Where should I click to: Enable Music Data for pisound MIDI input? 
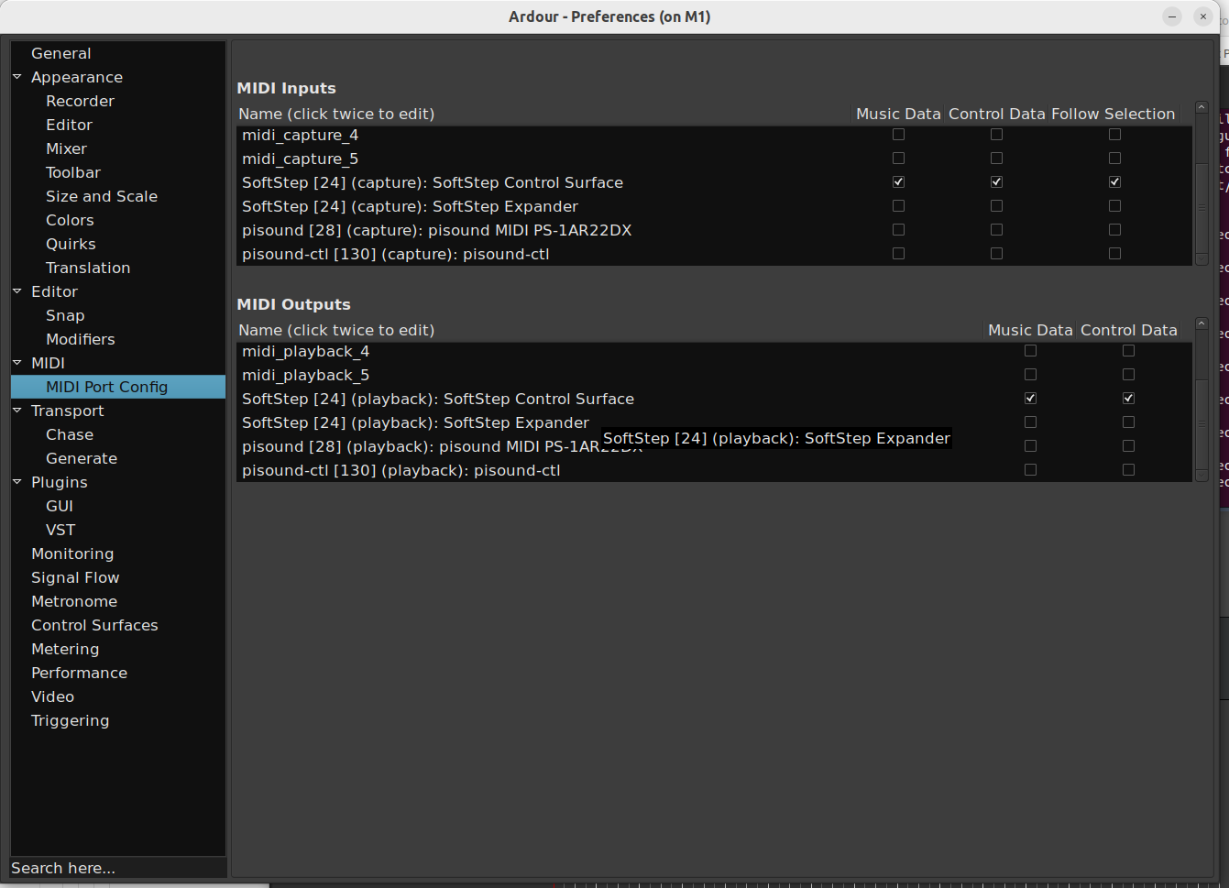click(898, 230)
